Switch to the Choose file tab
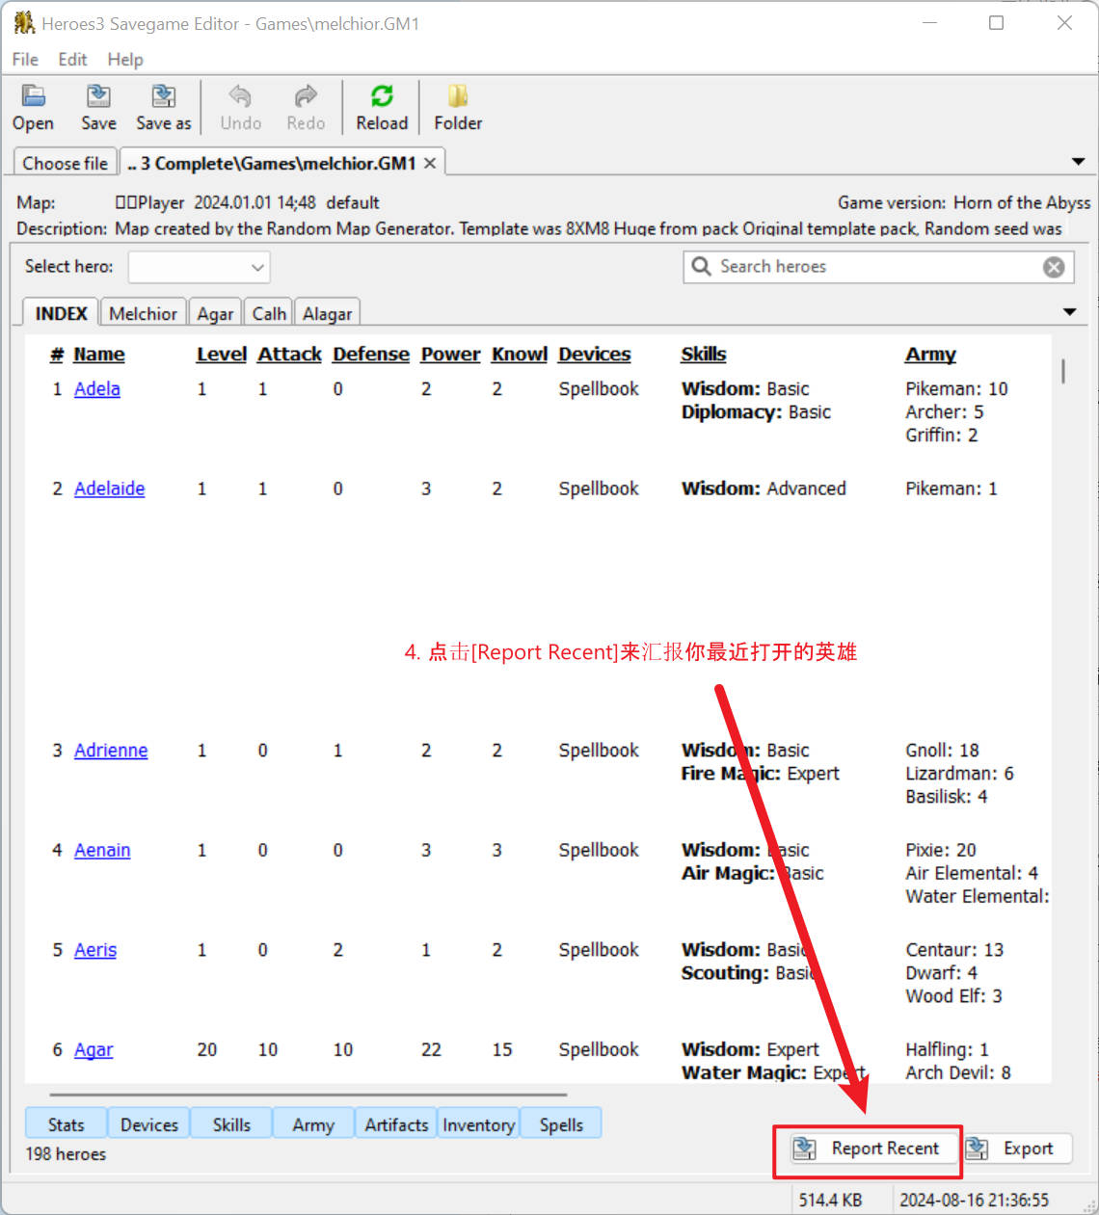This screenshot has height=1215, width=1099. point(65,163)
